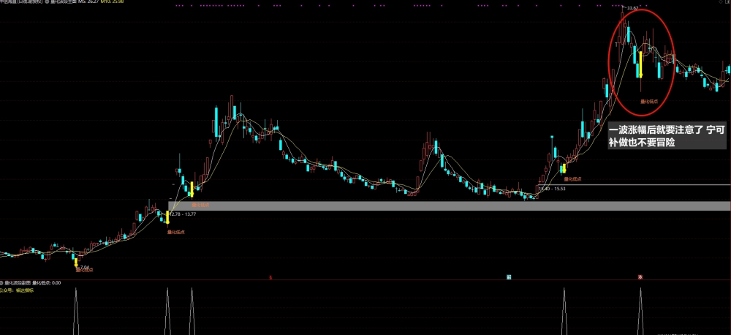Click the 量化低点 label under the circled yellow candle
Screen dimensions: 731x335
649,101
